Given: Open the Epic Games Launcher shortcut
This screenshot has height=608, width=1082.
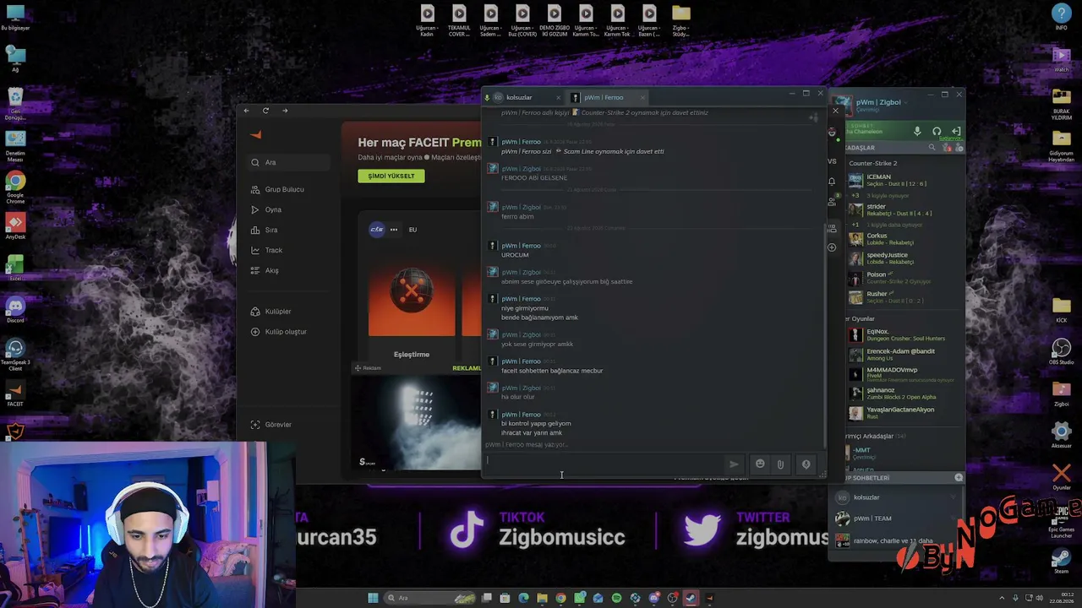Looking at the screenshot, I should [1061, 521].
